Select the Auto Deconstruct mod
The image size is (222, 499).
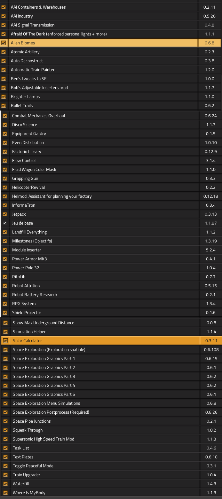(103, 61)
